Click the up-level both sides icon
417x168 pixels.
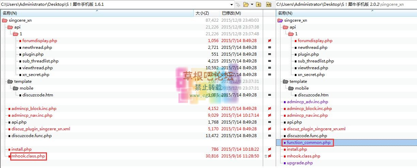tap(269, 4)
